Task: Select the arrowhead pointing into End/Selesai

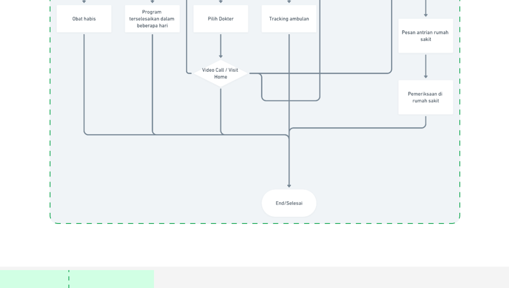Action: tap(289, 185)
